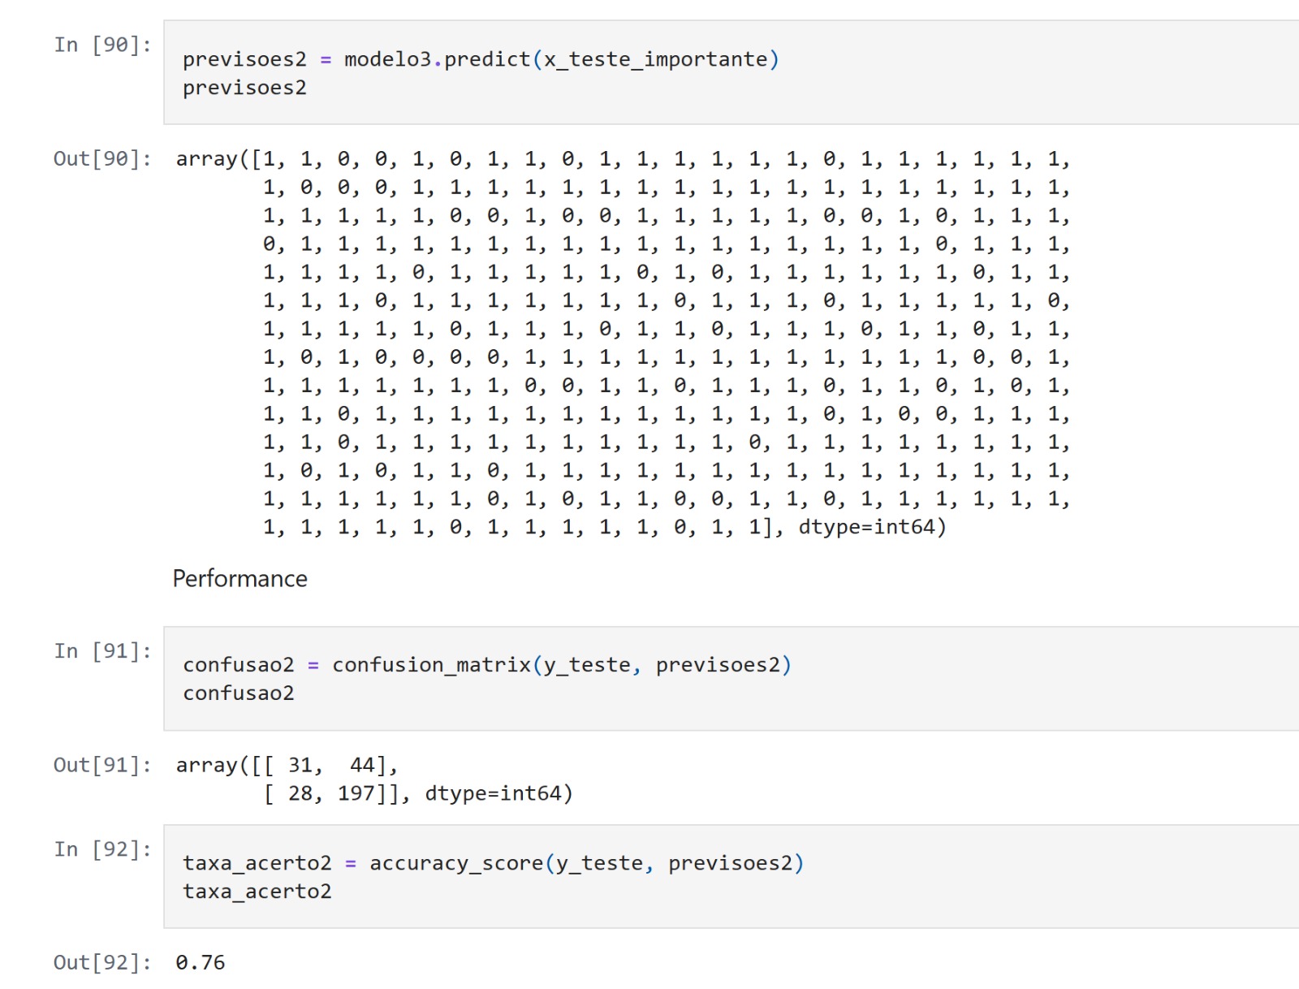Image resolution: width=1299 pixels, height=989 pixels.
Task: Click value 31 in the confusion matrix output
Action: tap(300, 765)
